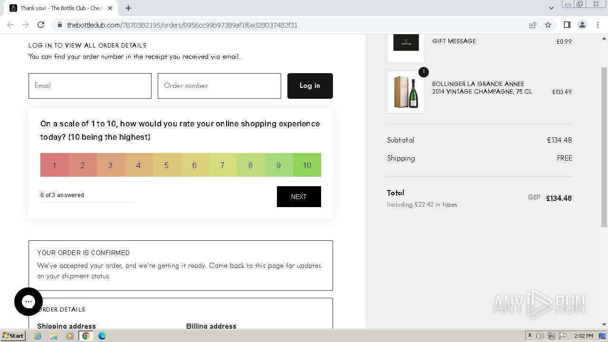Focus the Order number field
608x342 pixels.
219,86
